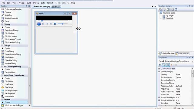Pick PrintDocument in the Toolbox

(x=11, y=36)
